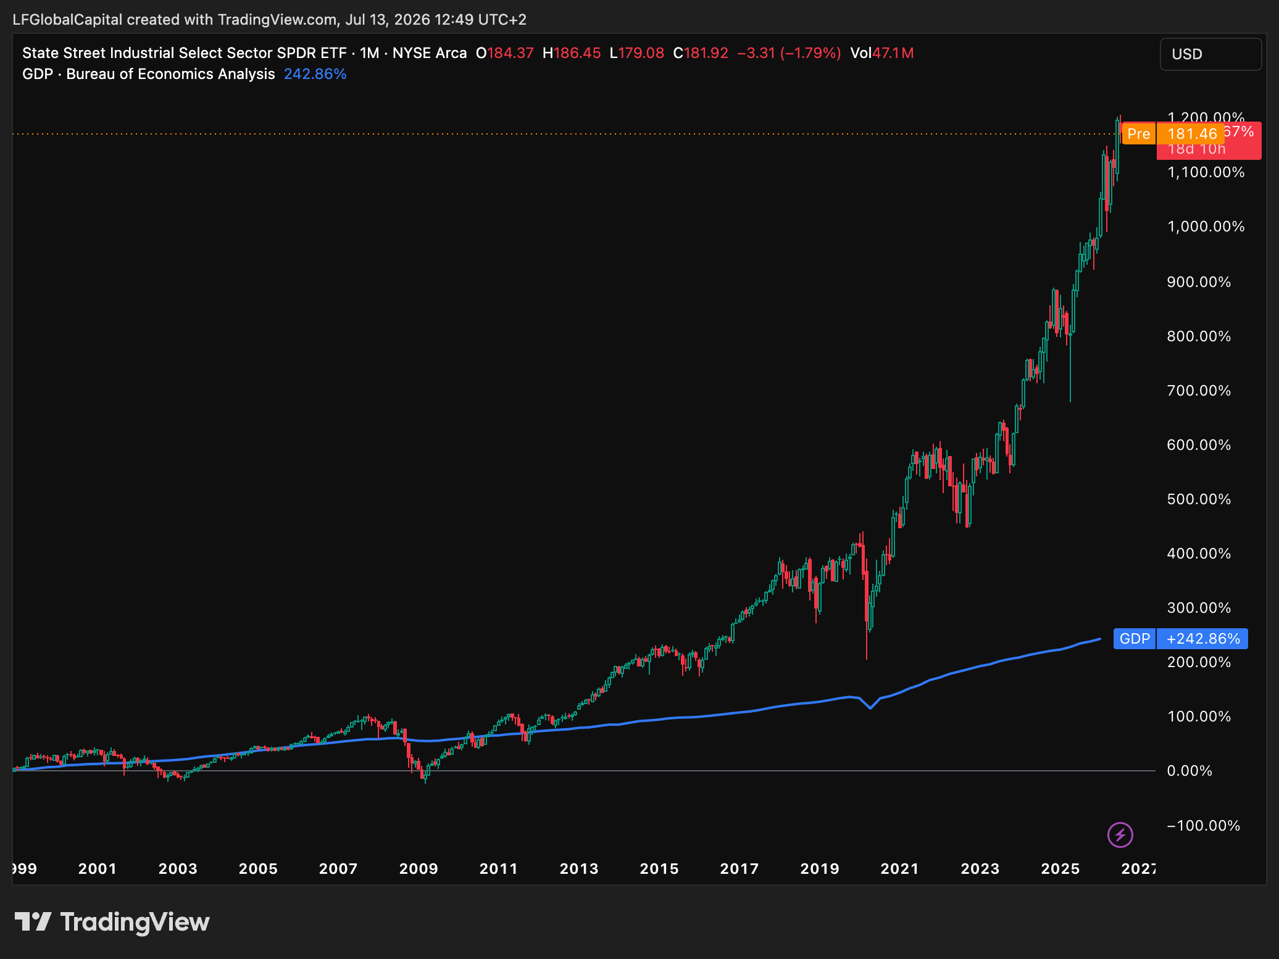Click the 2009 label on the time axis
The width and height of the screenshot is (1279, 959).
tap(419, 869)
